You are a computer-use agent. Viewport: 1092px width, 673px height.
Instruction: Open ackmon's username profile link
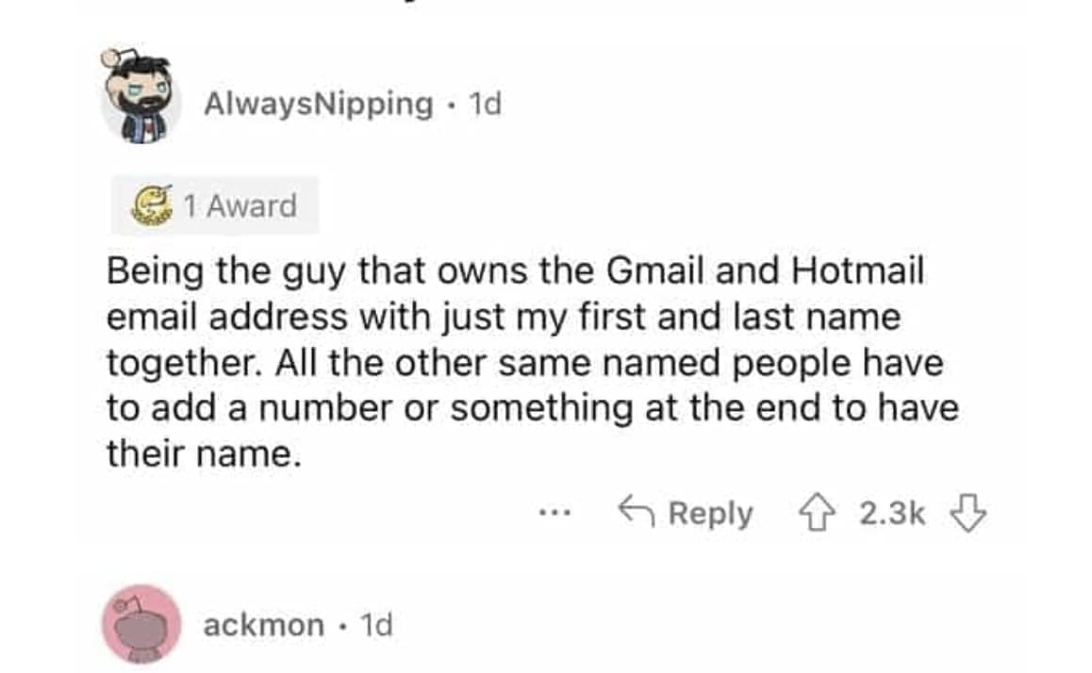pyautogui.click(x=263, y=624)
